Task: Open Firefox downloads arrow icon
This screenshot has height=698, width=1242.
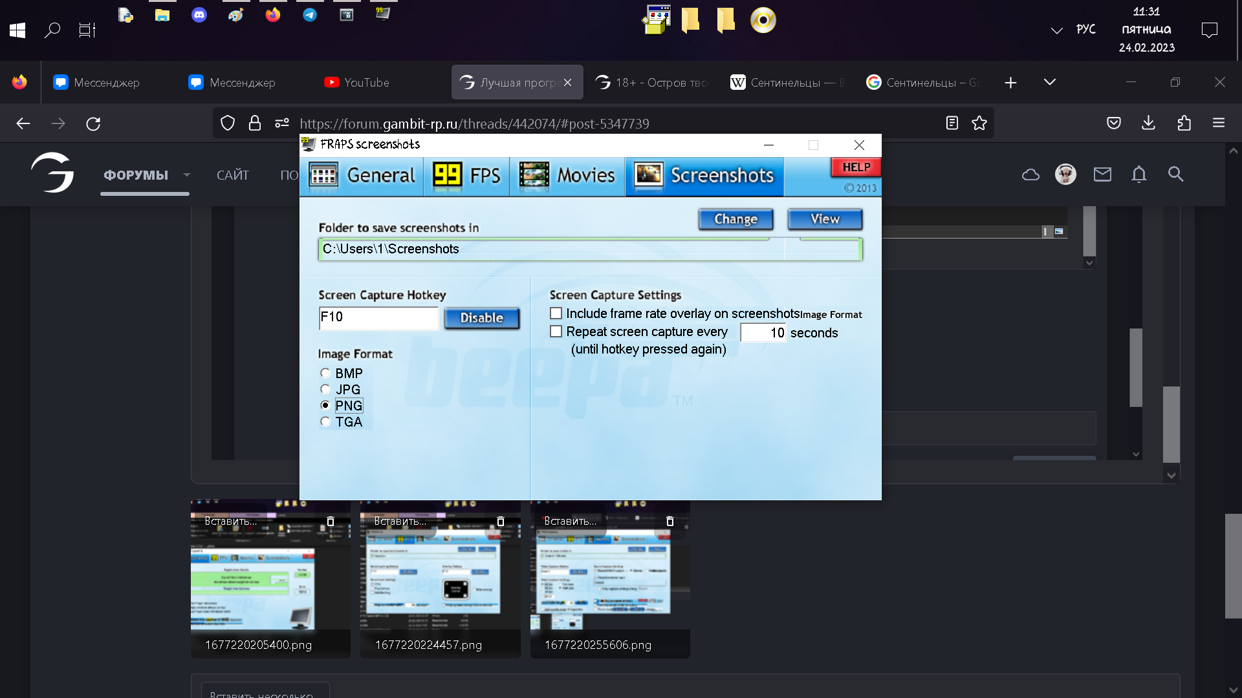Action: pos(1148,123)
